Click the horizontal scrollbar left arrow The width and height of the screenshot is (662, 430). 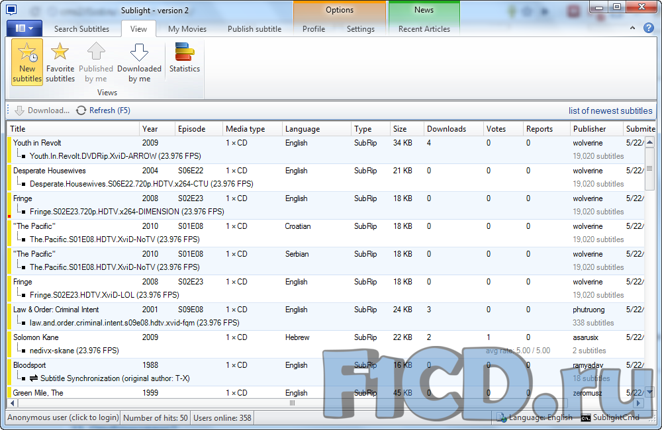point(12,404)
